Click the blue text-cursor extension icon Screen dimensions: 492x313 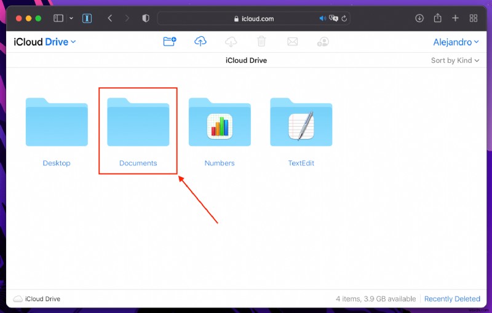click(87, 18)
